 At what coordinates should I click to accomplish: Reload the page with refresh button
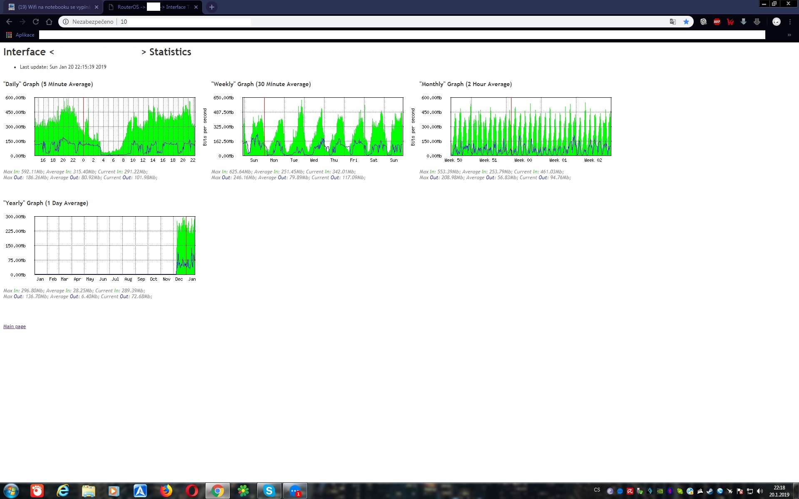pos(36,22)
